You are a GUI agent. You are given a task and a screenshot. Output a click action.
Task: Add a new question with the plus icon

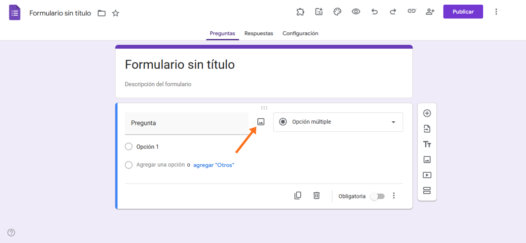click(x=427, y=113)
